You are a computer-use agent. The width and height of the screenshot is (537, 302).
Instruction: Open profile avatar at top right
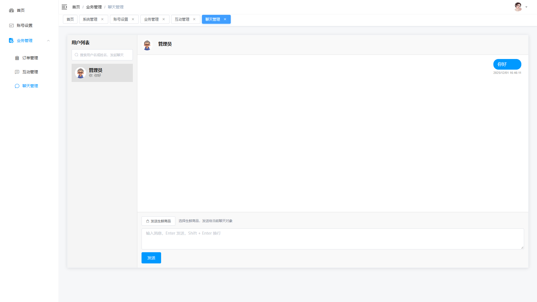pyautogui.click(x=518, y=7)
